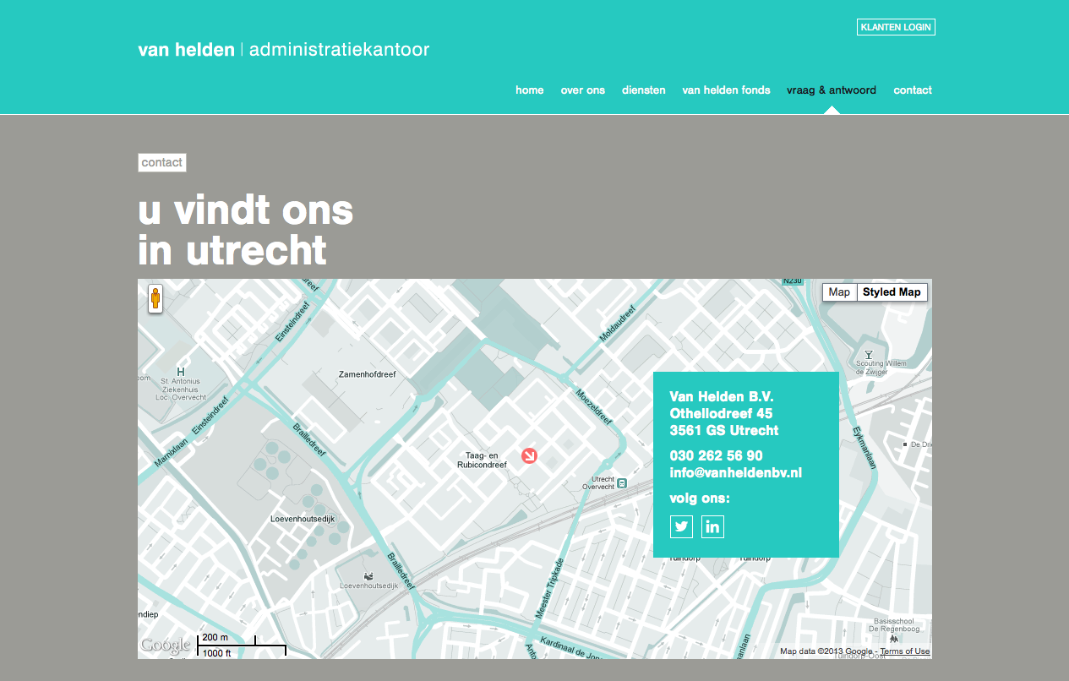Click the Google logo on the map

click(166, 646)
